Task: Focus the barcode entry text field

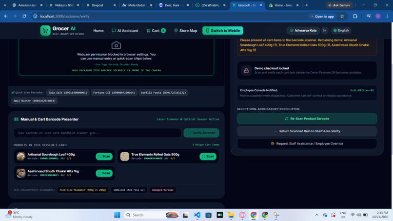Action: [x=97, y=133]
